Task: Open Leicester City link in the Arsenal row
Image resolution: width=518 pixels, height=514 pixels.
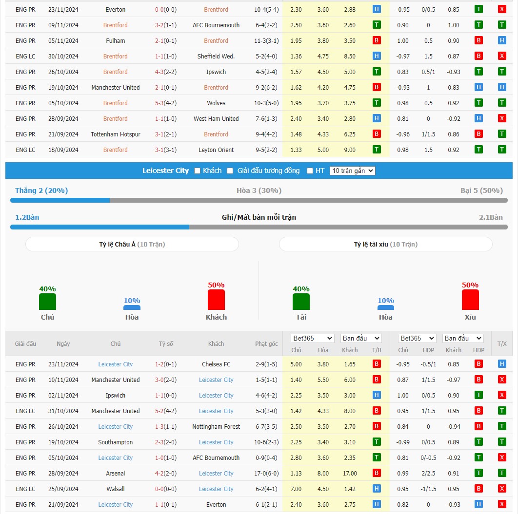Action: click(216, 473)
